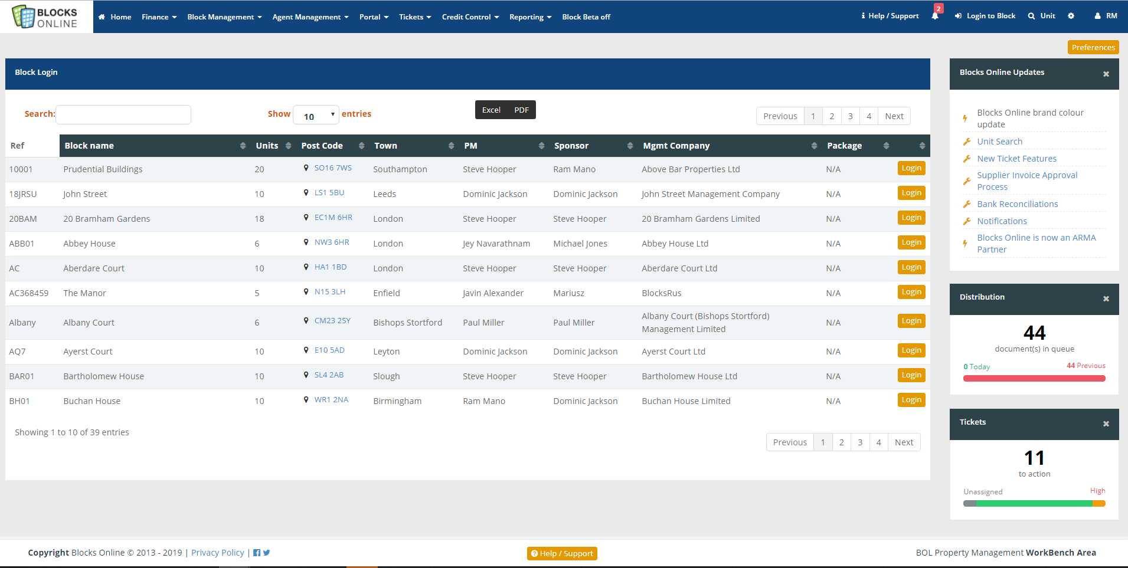The image size is (1128, 568).
Task: Click the sort arrows on Mgmt Company column
Action: [814, 146]
